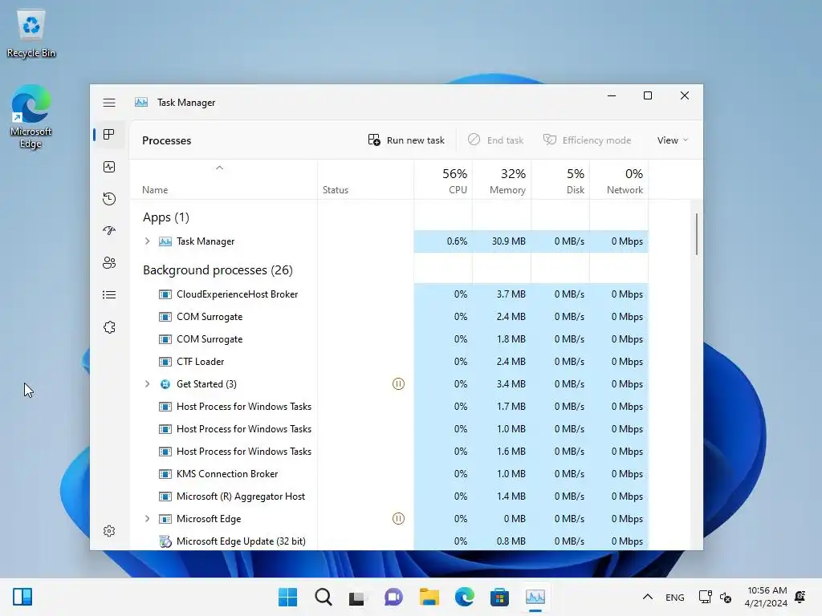Open the Task Manager hamburger navigation menu
Image resolution: width=822 pixels, height=616 pixels.
(x=109, y=103)
